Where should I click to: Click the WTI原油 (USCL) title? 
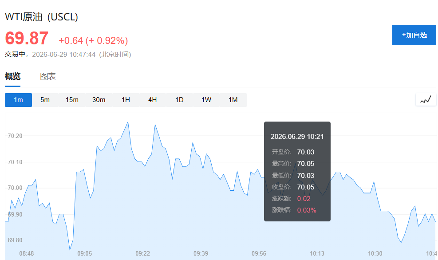(41, 17)
